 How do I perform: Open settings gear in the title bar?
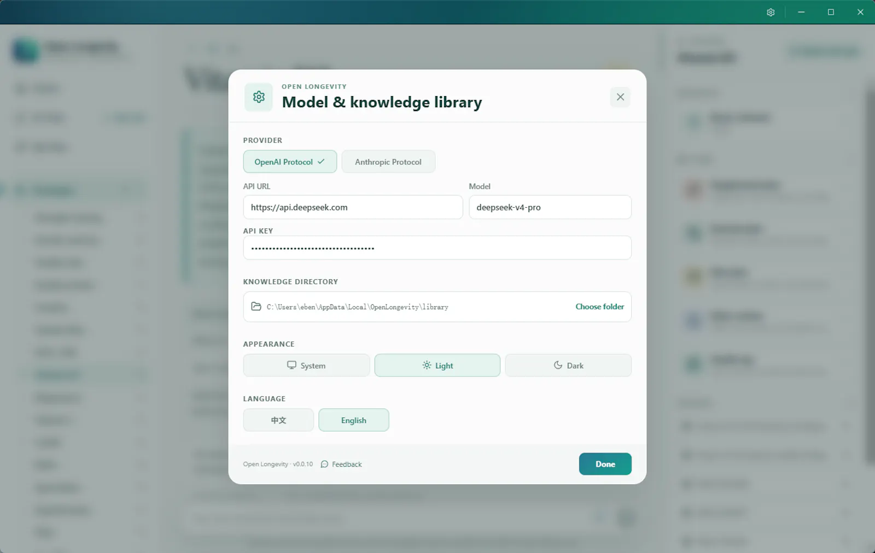(771, 12)
